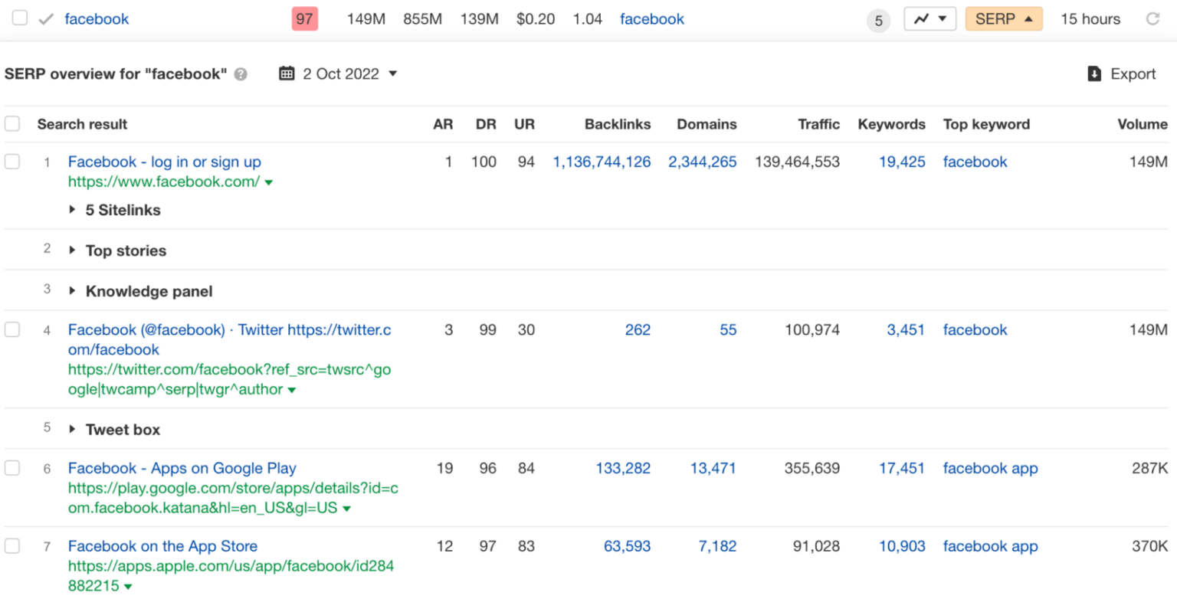Expand the 5 Sitelinks disclosure triangle
Image resolution: width=1177 pixels, height=599 pixels.
pyautogui.click(x=73, y=210)
